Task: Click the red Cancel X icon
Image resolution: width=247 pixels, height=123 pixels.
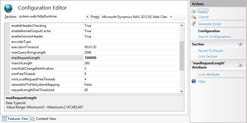Action: (194, 17)
